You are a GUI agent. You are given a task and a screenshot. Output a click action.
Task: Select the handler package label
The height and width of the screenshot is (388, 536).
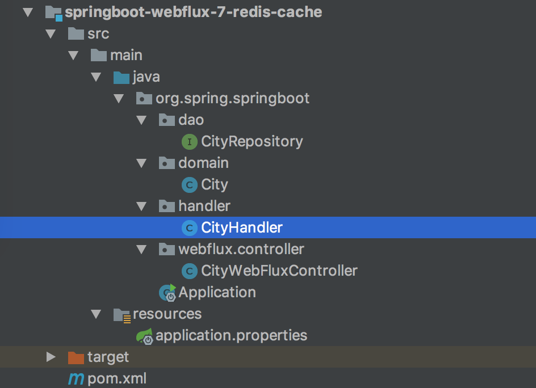click(204, 206)
